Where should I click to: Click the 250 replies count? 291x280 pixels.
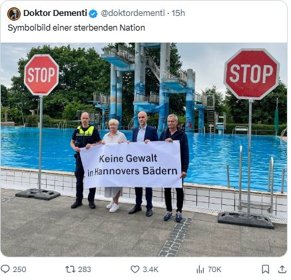click(19, 269)
